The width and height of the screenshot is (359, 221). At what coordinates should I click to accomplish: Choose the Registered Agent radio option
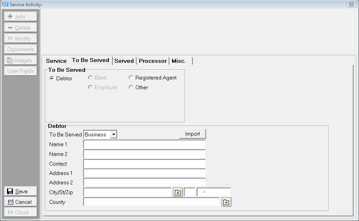(x=131, y=78)
